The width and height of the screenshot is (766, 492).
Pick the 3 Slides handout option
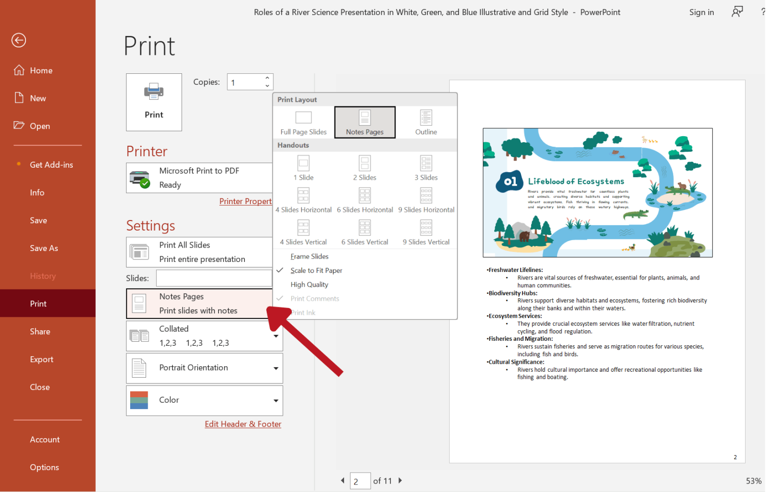point(426,167)
